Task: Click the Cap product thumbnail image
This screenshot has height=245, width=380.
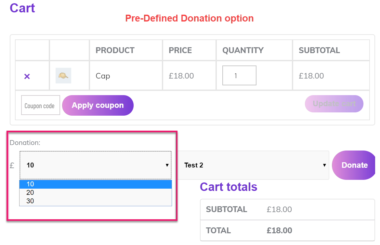Action: (63, 76)
